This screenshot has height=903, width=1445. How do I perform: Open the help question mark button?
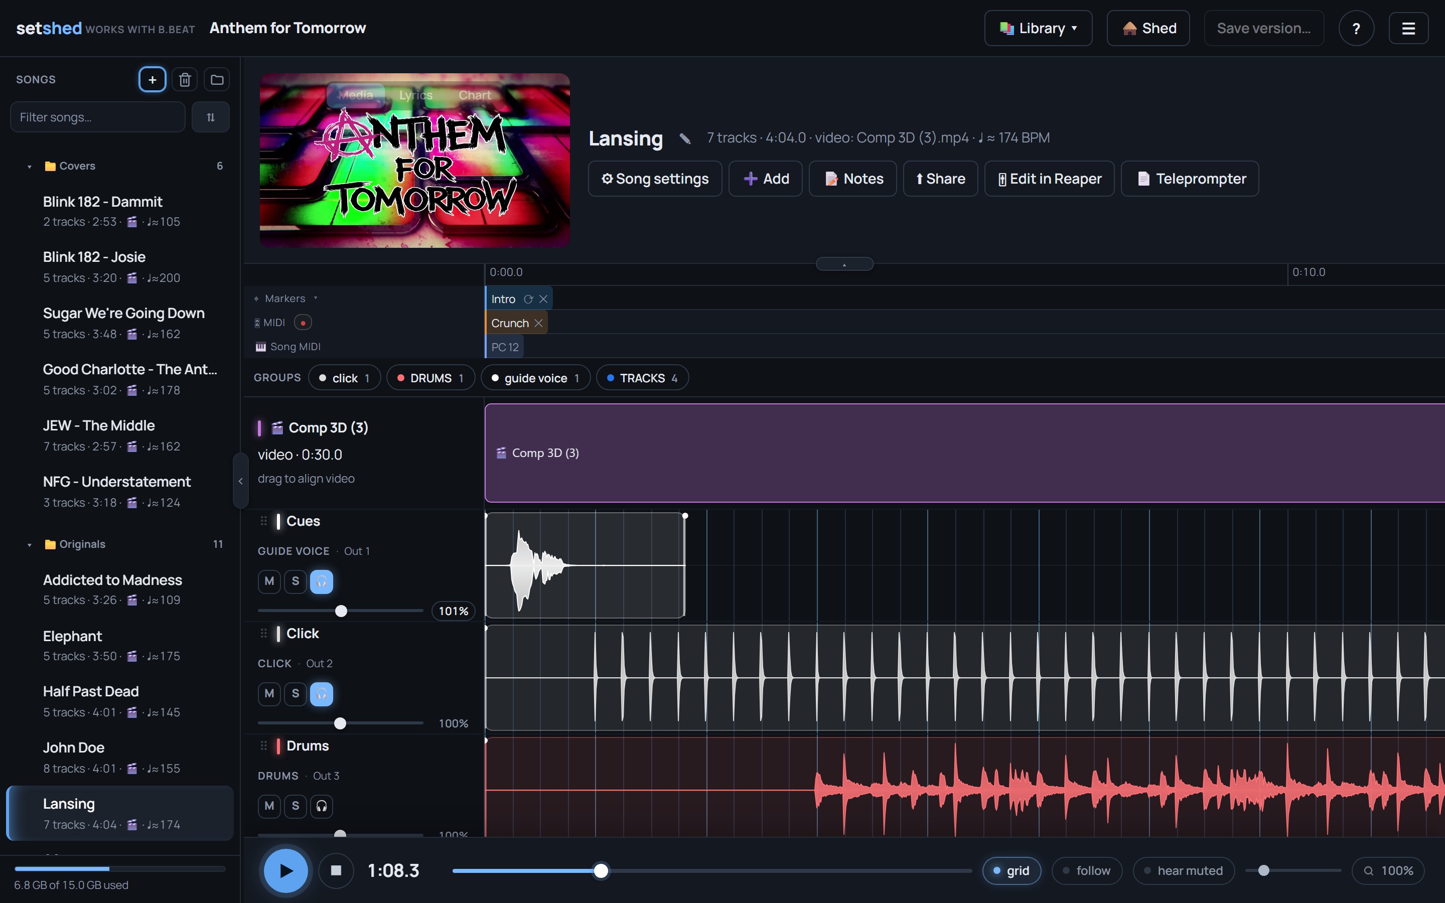[x=1356, y=28]
